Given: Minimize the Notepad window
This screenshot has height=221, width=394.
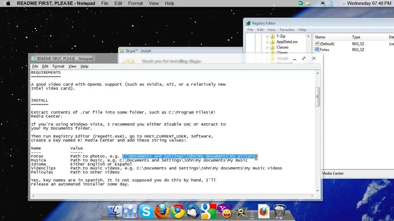Looking at the screenshot, I should (295, 58).
